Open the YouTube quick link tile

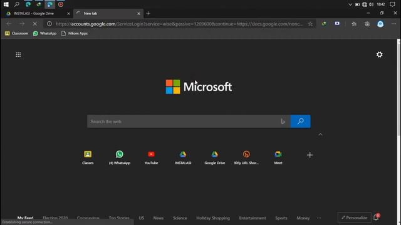pos(151,157)
